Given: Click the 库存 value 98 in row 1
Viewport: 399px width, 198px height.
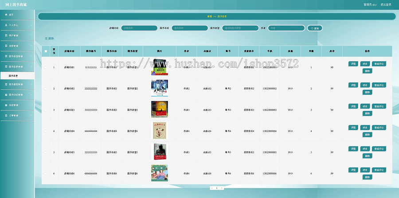Looking at the screenshot, I should coord(332,67).
